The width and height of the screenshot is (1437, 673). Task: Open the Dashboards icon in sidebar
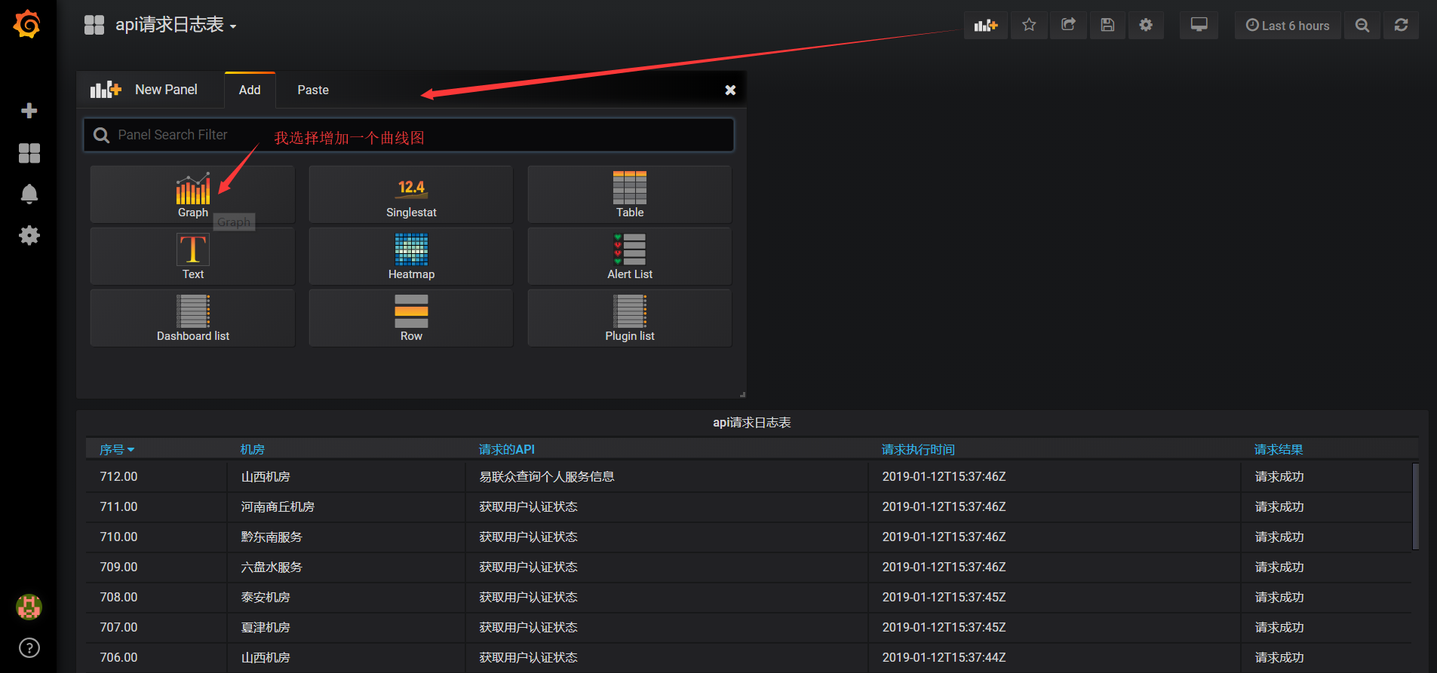click(x=29, y=153)
